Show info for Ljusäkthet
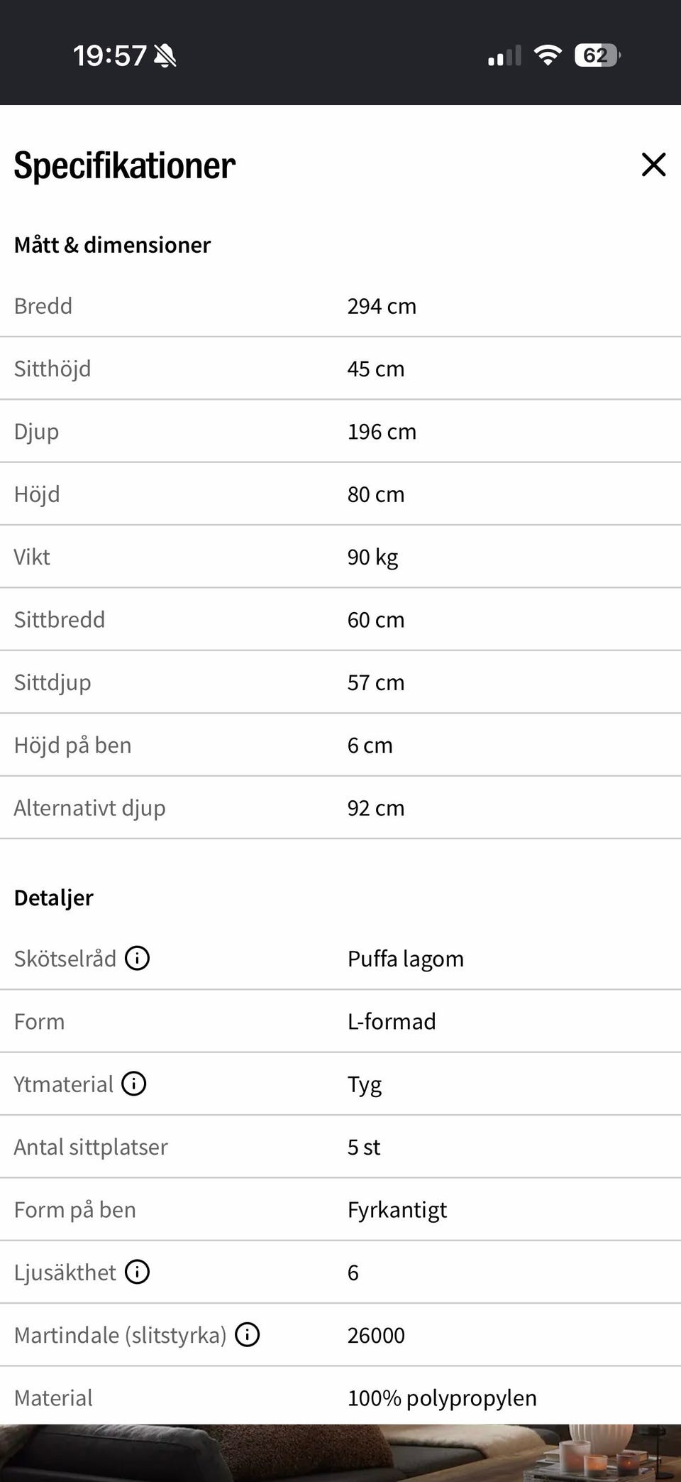The image size is (681, 1482). [x=137, y=1272]
